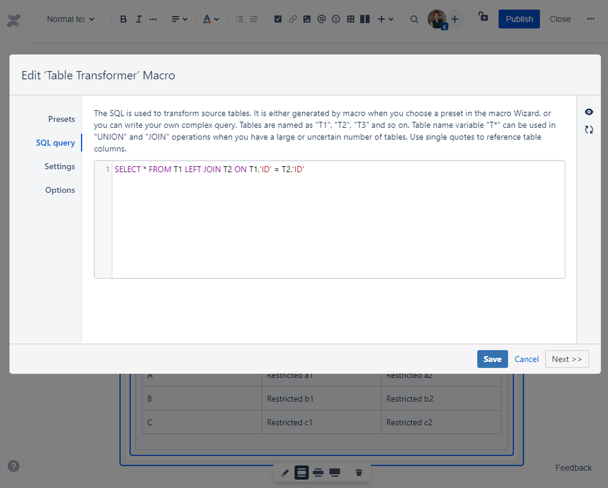Set macro width to centered layout
Screen dimensions: 608x488
point(301,473)
